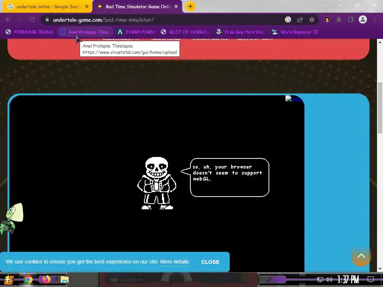The image size is (383, 287).
Task: Open the Chrome profile menu
Action: pos(363,19)
